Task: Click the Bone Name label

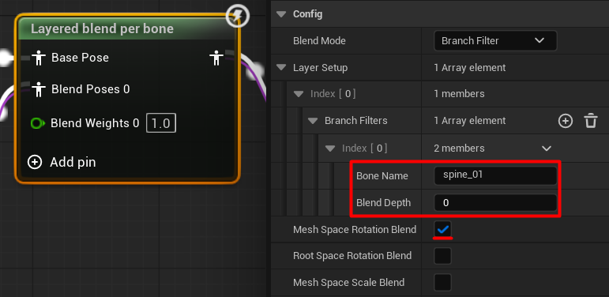Action: (382, 176)
